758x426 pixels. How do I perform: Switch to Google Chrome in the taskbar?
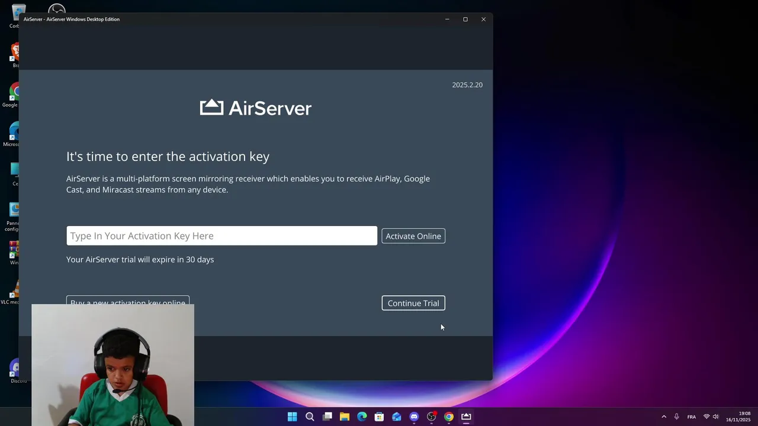point(449,417)
